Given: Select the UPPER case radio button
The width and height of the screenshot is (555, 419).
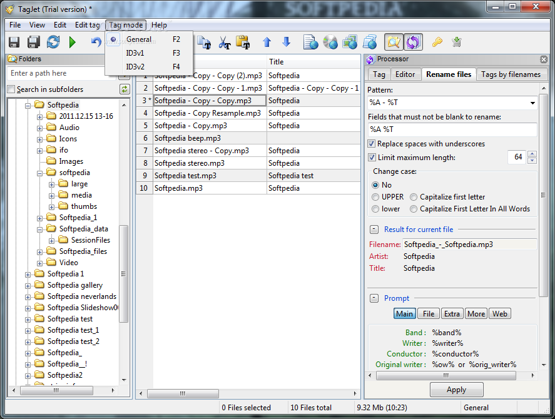Looking at the screenshot, I should pyautogui.click(x=375, y=197).
